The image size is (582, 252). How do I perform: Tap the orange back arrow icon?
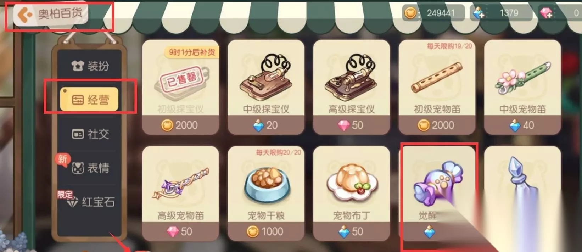[x=24, y=15]
